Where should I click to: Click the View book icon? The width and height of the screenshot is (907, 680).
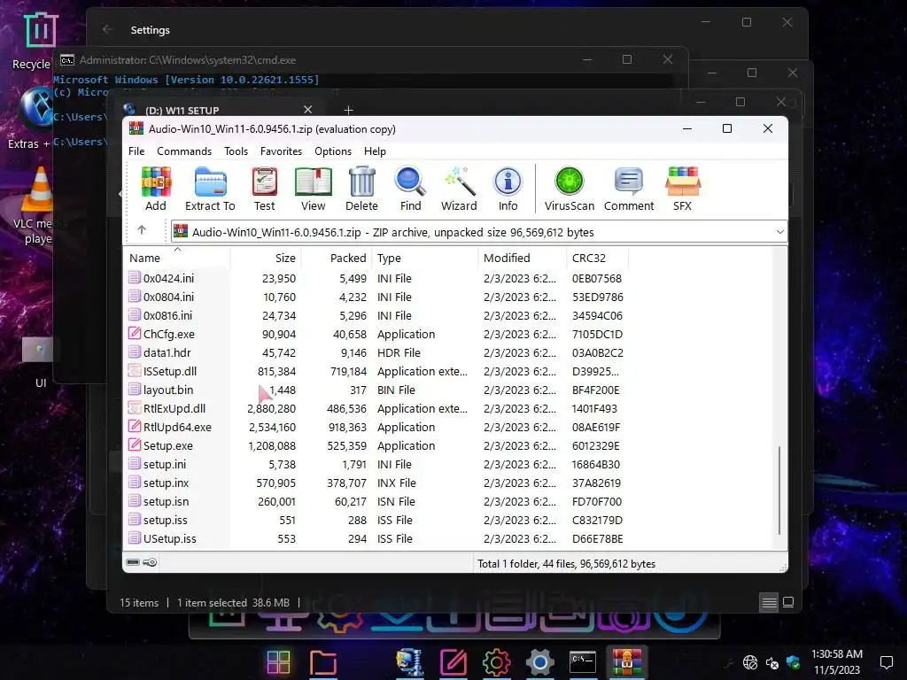pos(313,189)
